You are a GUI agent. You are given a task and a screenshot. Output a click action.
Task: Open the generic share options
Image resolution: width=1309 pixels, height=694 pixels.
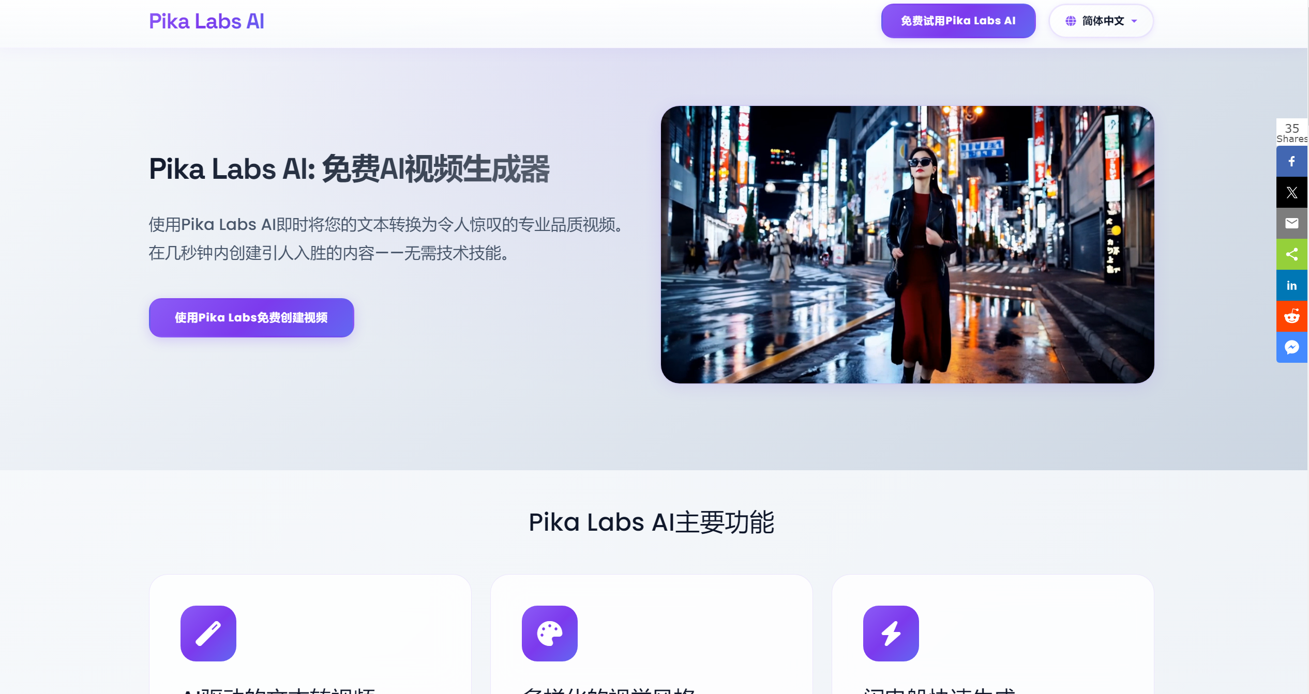click(1291, 254)
